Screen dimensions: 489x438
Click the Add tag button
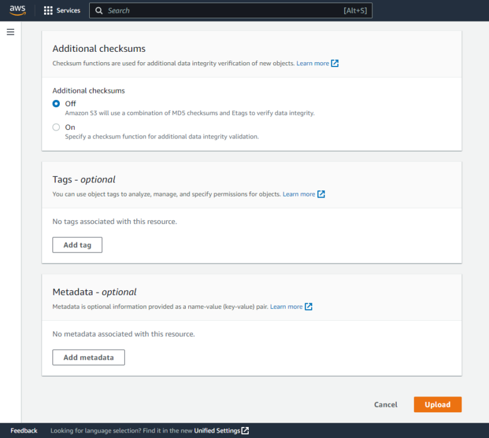(x=77, y=244)
